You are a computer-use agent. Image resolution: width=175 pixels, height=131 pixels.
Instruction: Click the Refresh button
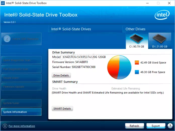134,126
